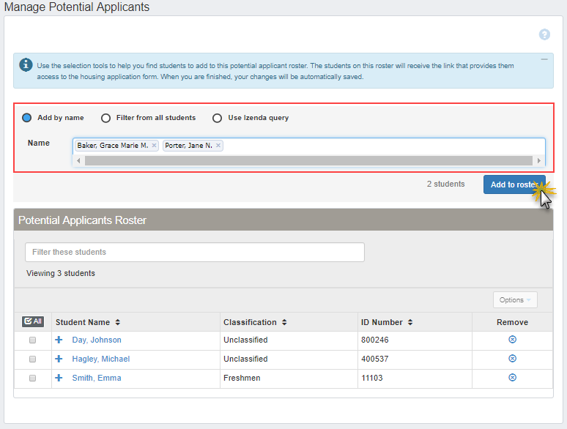The image size is (567, 429).
Task: Expand the Smith, Emma row
Action: pos(59,378)
